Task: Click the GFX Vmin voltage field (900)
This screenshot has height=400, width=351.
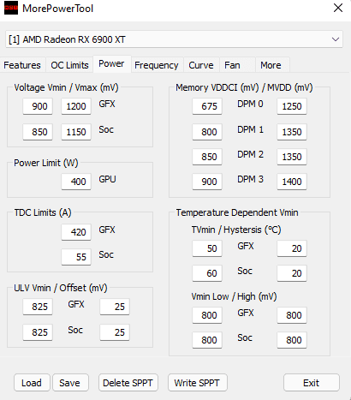Action: pos(38,106)
